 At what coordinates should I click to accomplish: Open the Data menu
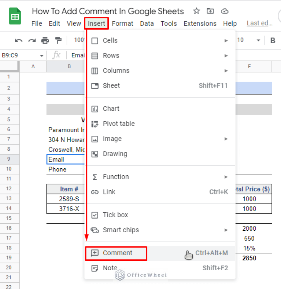[x=147, y=23]
